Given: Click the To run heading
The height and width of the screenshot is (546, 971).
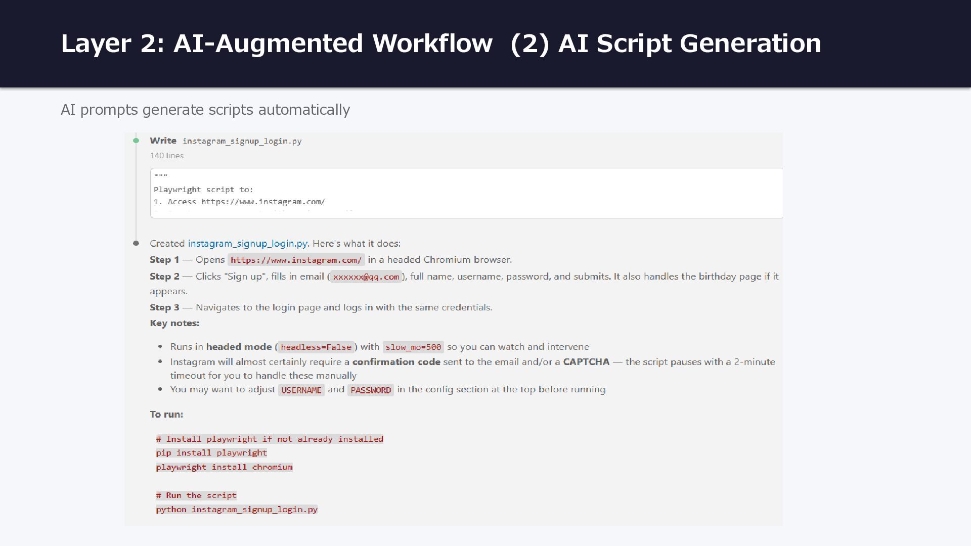Looking at the screenshot, I should (x=166, y=414).
